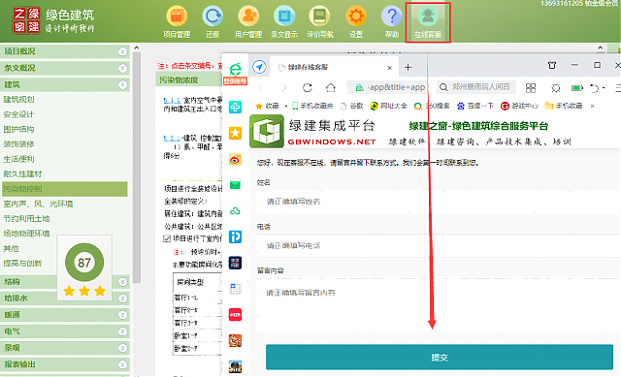Select 室内声、风、光环境 item
This screenshot has height=377, width=621.
click(x=38, y=204)
